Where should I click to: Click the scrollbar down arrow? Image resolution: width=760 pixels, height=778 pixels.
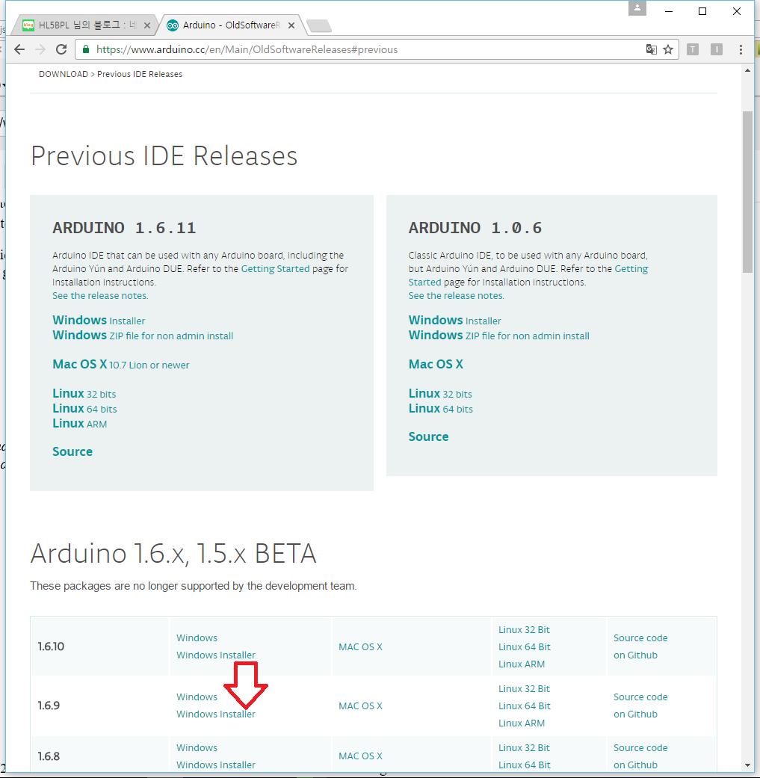(x=747, y=765)
